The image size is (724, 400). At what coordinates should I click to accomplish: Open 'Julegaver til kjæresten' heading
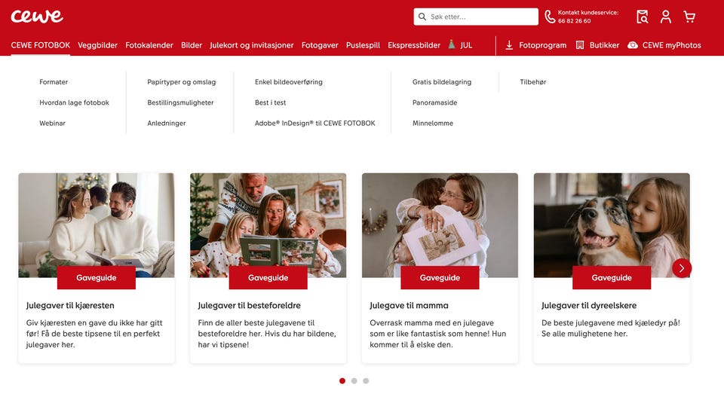[x=70, y=305]
